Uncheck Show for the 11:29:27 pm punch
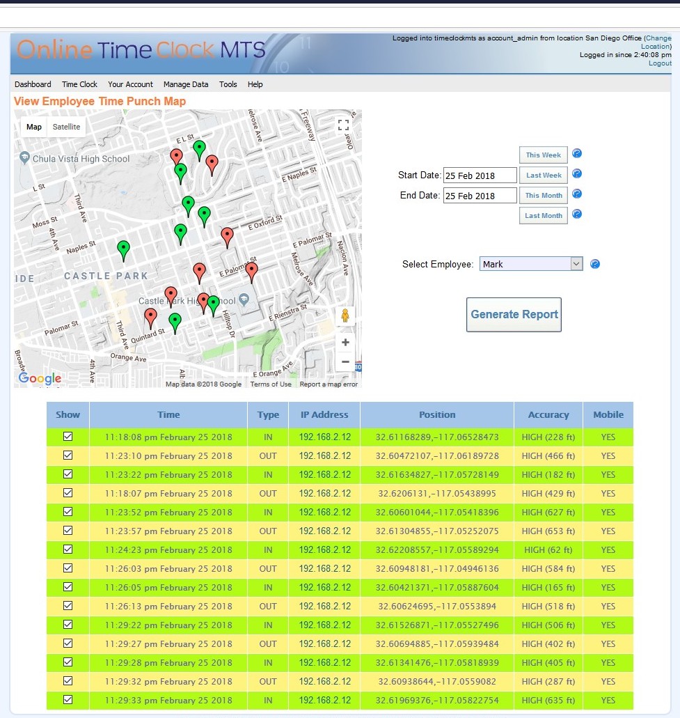Image resolution: width=680 pixels, height=718 pixels. (x=68, y=643)
